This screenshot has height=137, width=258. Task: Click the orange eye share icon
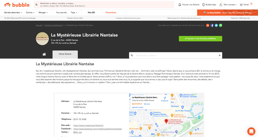click(x=207, y=25)
